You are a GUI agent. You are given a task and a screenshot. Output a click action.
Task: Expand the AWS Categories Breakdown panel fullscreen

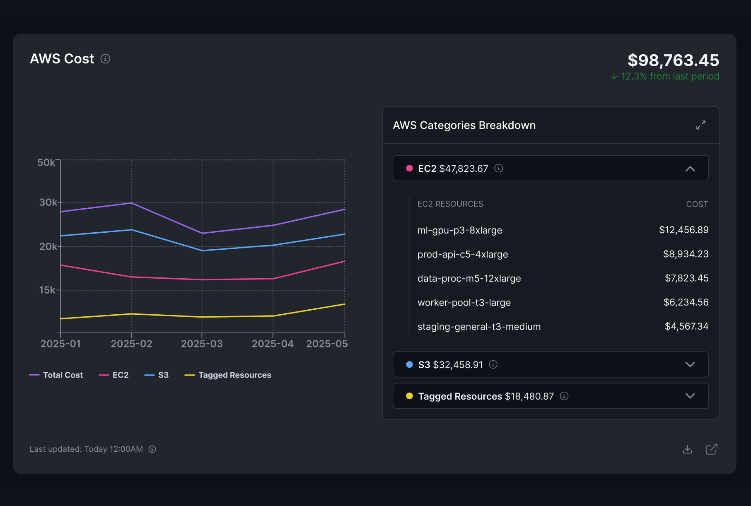click(701, 125)
